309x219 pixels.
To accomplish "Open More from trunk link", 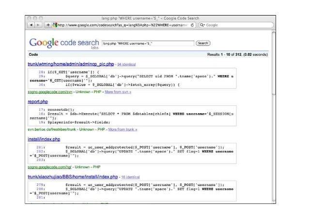I will 123,130.
